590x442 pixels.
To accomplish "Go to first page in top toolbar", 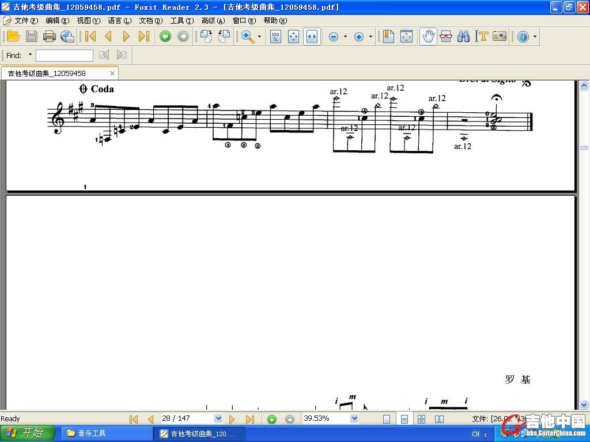I will pyautogui.click(x=90, y=36).
